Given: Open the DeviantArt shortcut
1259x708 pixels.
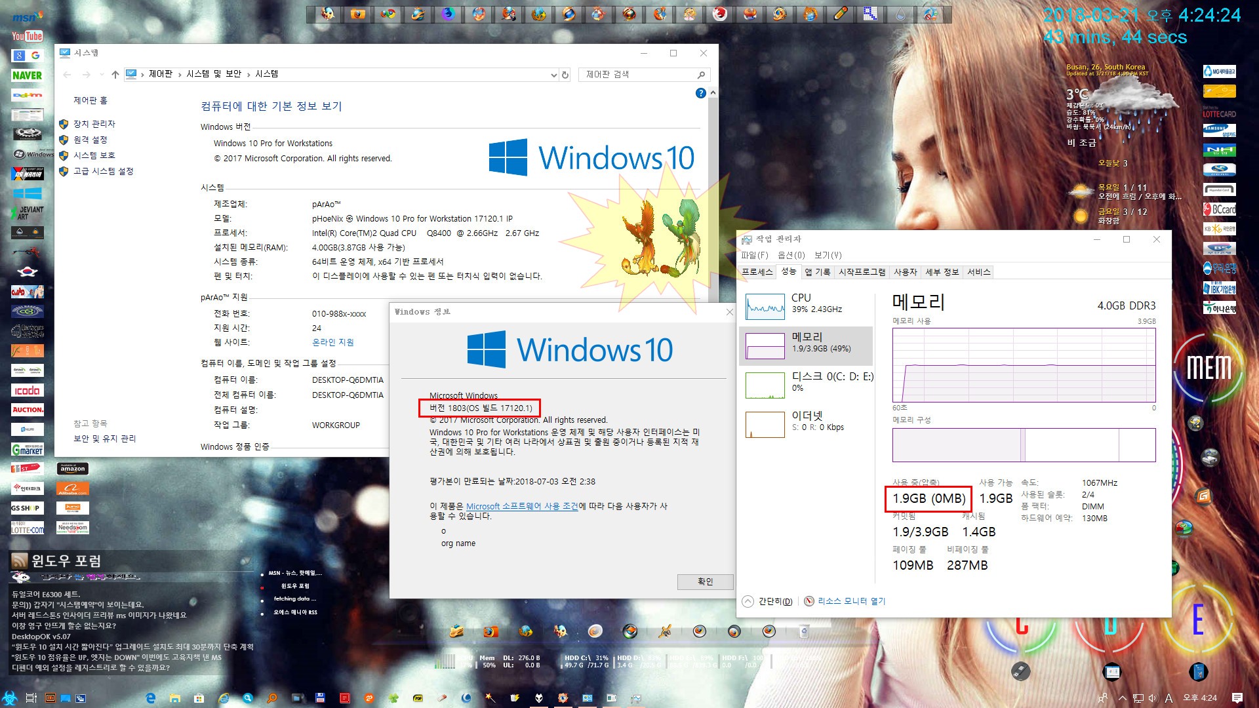Looking at the screenshot, I should (27, 212).
